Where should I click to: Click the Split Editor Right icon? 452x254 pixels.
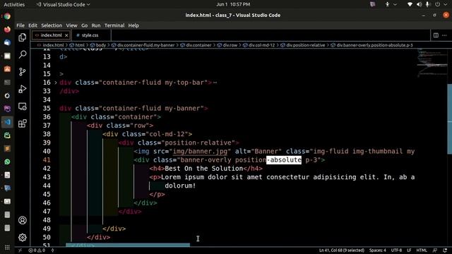coord(436,35)
